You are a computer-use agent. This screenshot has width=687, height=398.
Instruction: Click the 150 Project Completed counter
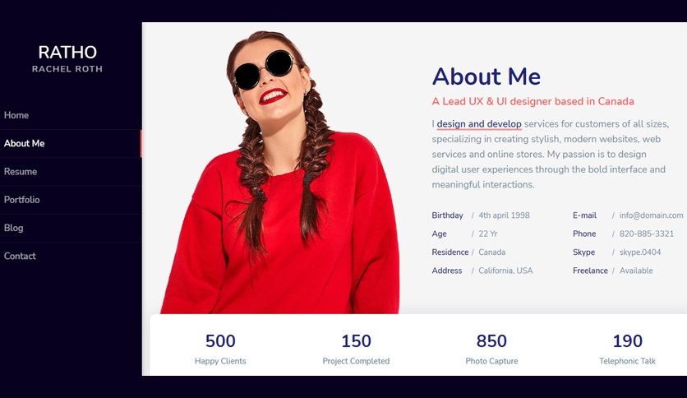point(356,349)
